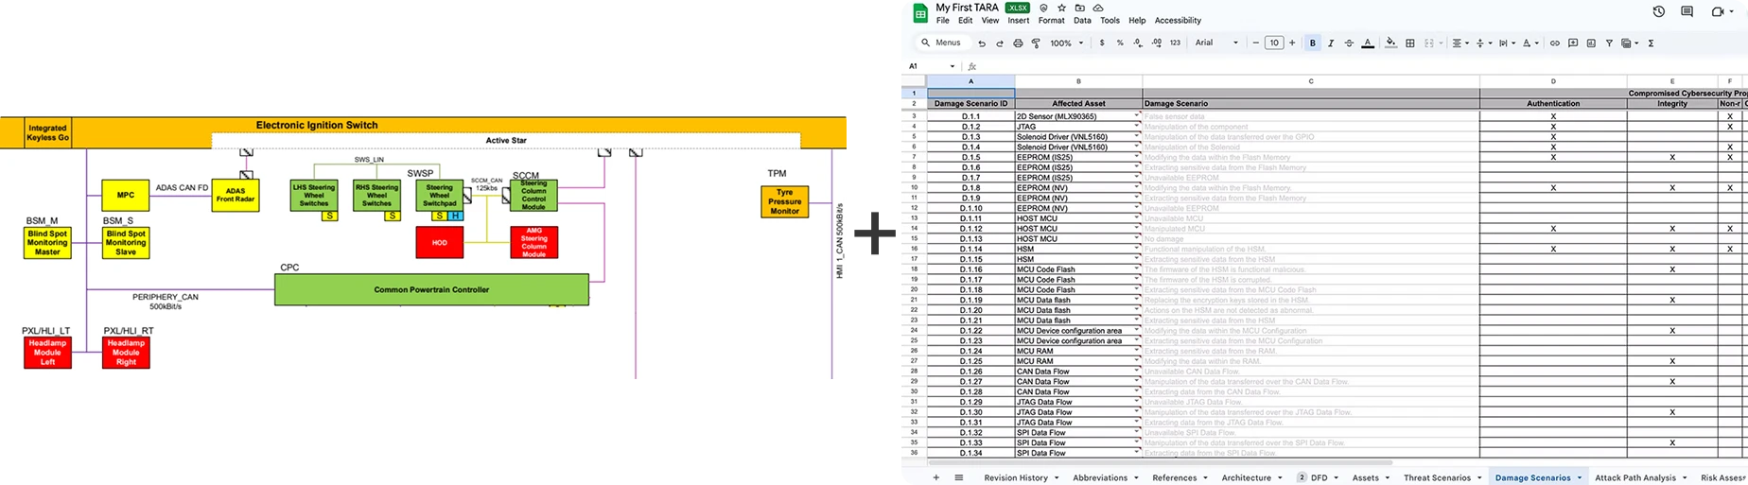Viewport: 1748px width, 485px height.
Task: Insert a chart
Action: 1591,43
